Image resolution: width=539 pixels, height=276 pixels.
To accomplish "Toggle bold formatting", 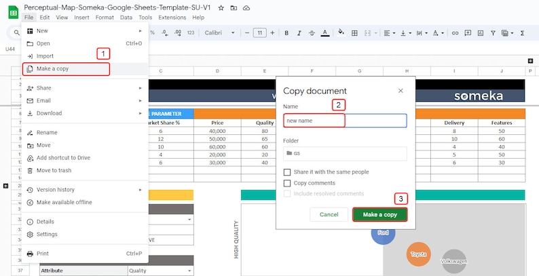I will [286, 33].
